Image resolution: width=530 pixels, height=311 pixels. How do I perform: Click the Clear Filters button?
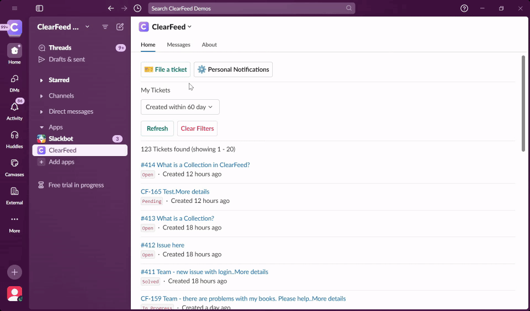197,128
